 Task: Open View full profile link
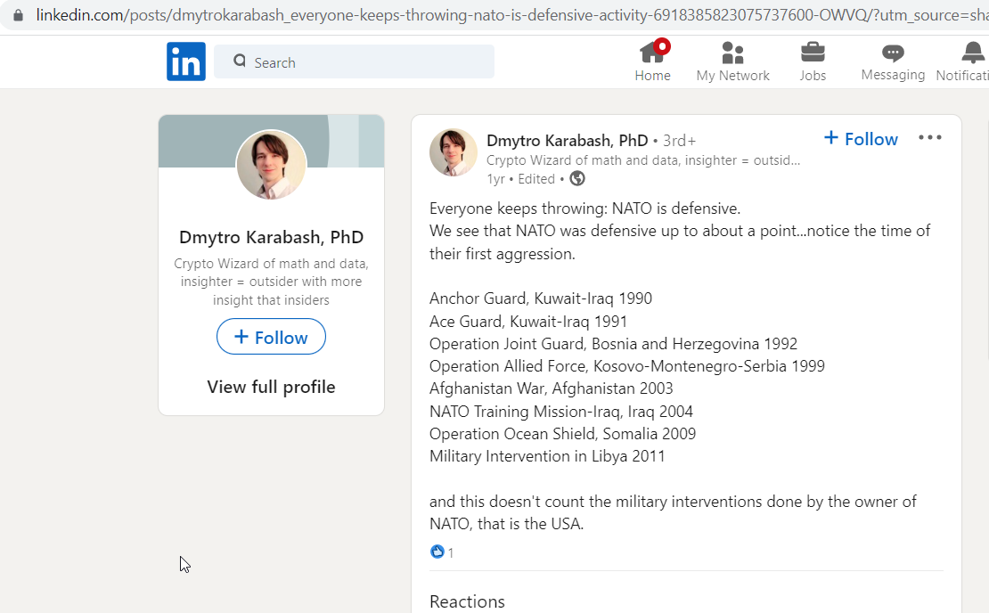[x=271, y=387]
